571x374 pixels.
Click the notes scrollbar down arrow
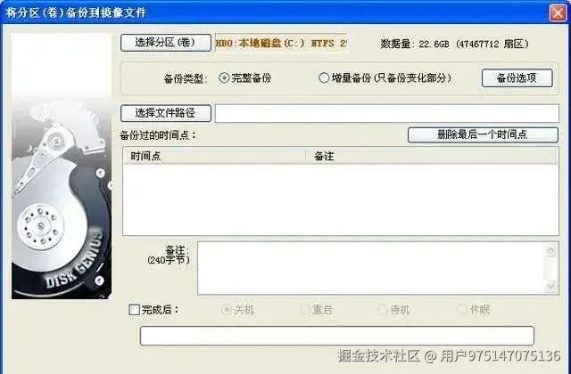[551, 287]
